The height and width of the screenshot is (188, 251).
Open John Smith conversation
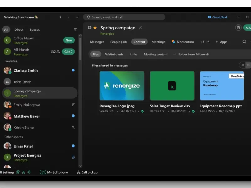pyautogui.click(x=39, y=82)
